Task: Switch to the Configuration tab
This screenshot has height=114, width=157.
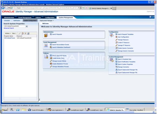Action: tap(50, 18)
